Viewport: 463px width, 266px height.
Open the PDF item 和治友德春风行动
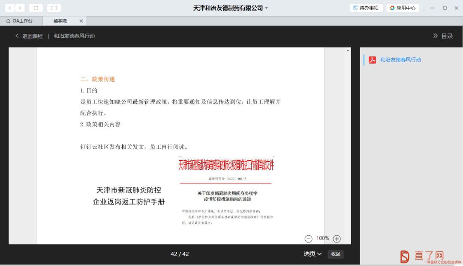(400, 60)
